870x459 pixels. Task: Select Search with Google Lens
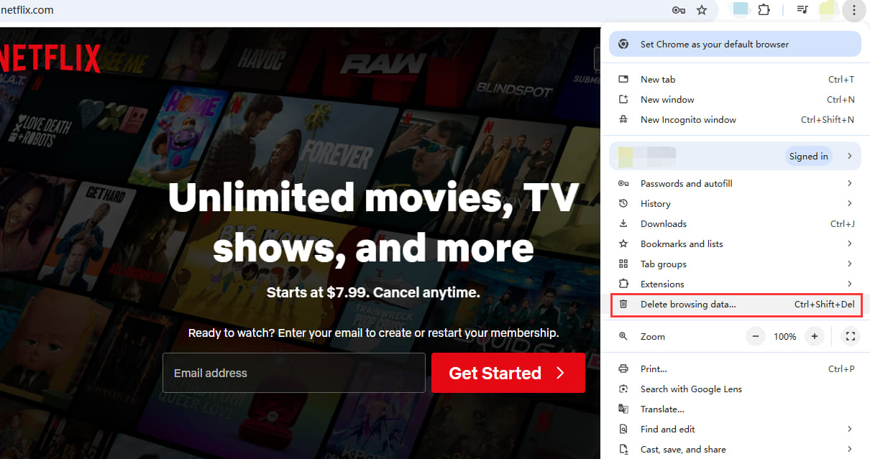click(x=735, y=389)
